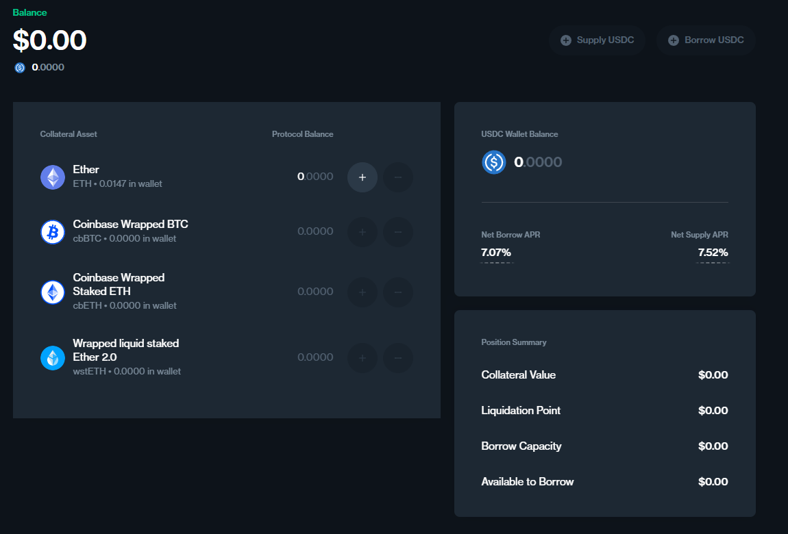Remove cbETH using its minus button

click(398, 292)
